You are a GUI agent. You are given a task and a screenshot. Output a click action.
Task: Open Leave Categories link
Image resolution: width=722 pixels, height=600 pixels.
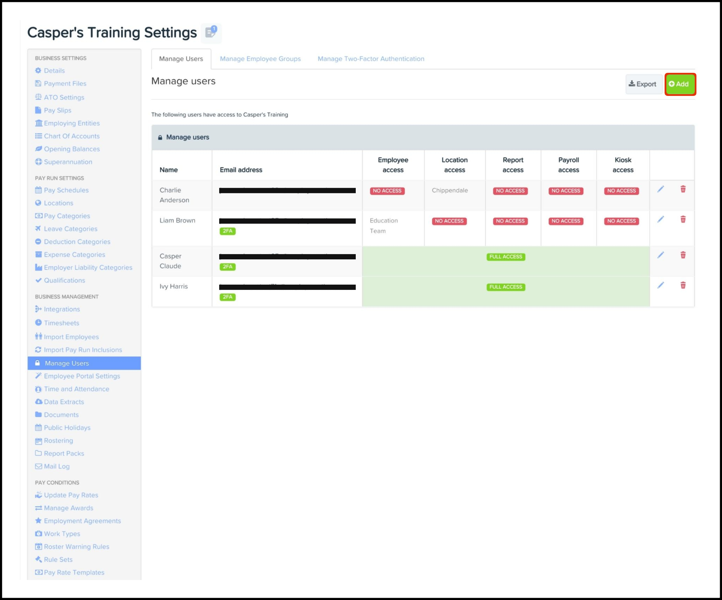[71, 229]
